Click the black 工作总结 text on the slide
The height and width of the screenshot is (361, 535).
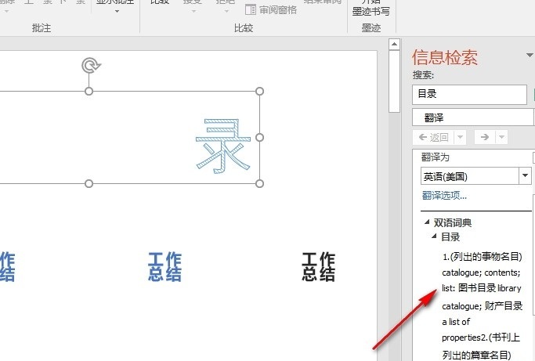click(x=319, y=267)
